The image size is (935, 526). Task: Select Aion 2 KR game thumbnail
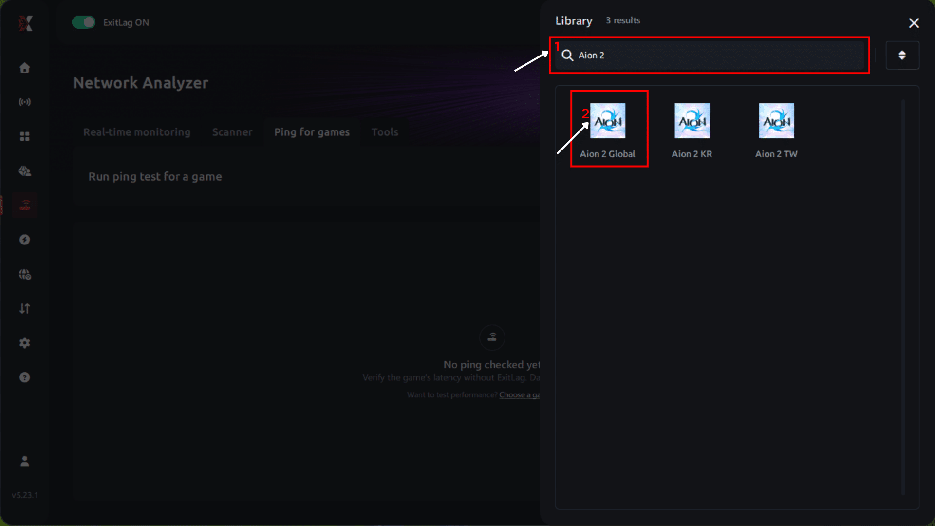692,121
